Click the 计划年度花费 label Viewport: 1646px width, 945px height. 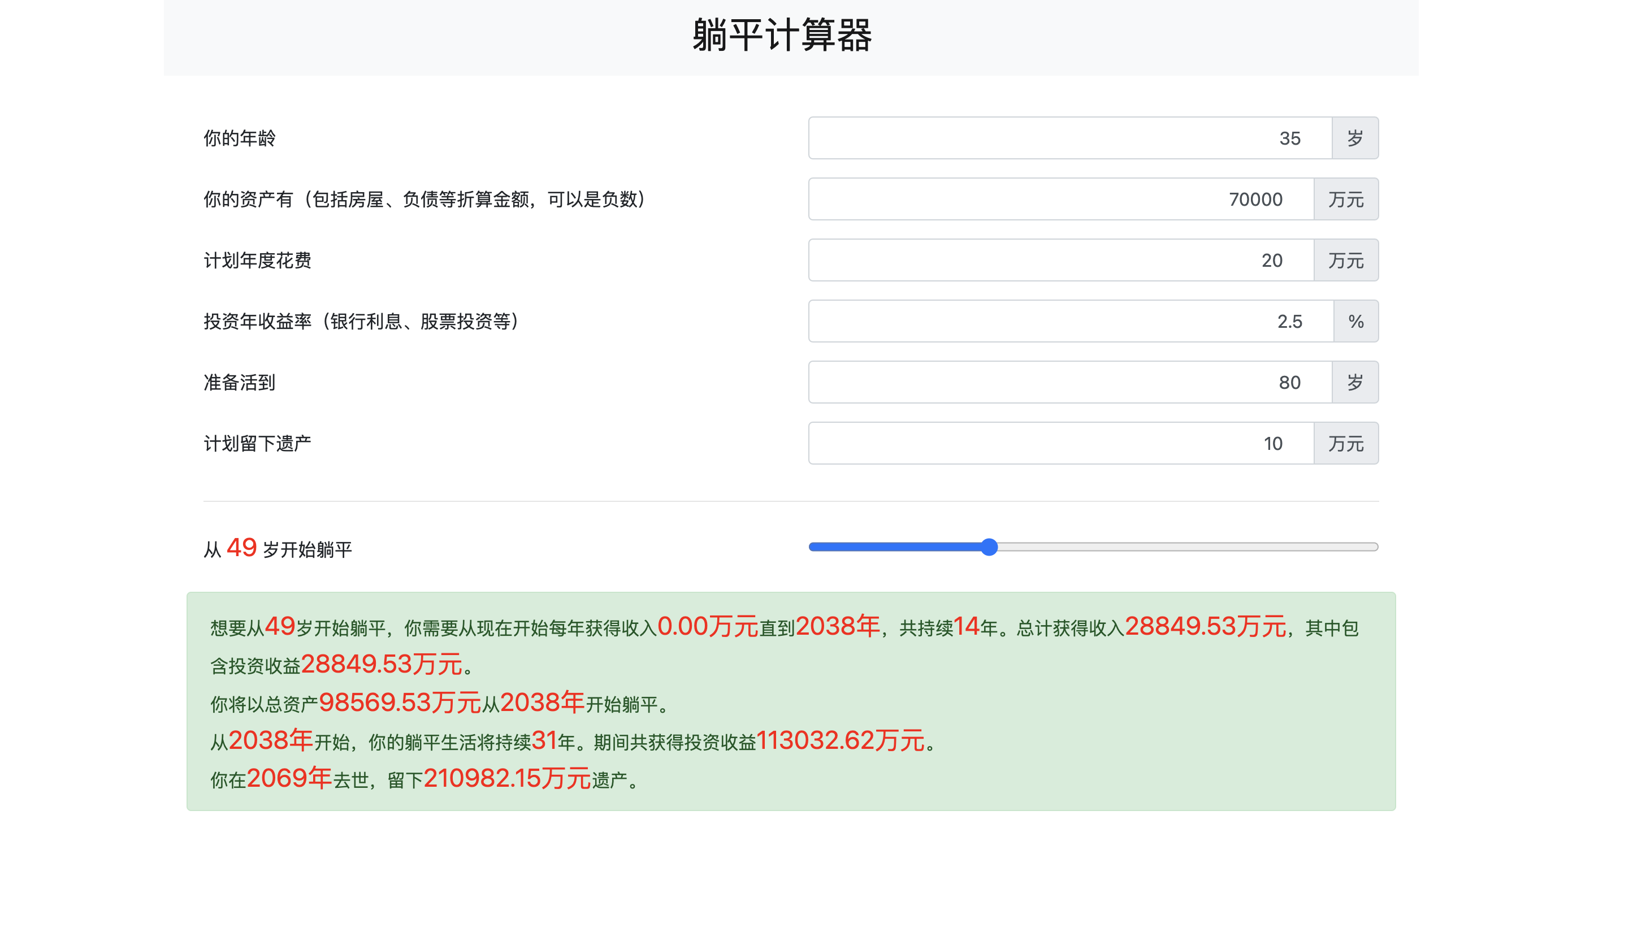point(258,259)
